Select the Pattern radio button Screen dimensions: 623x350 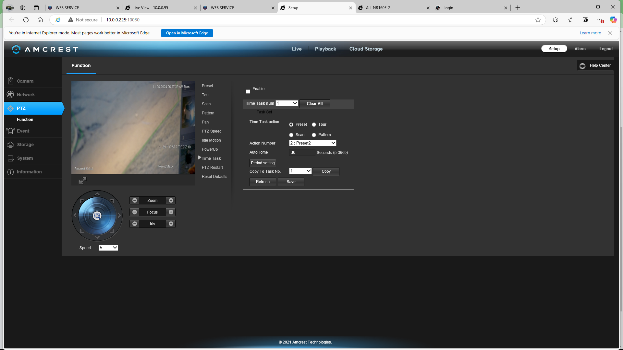click(314, 135)
